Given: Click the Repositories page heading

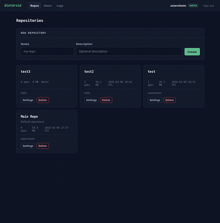Looking at the screenshot, I should pos(30,21).
